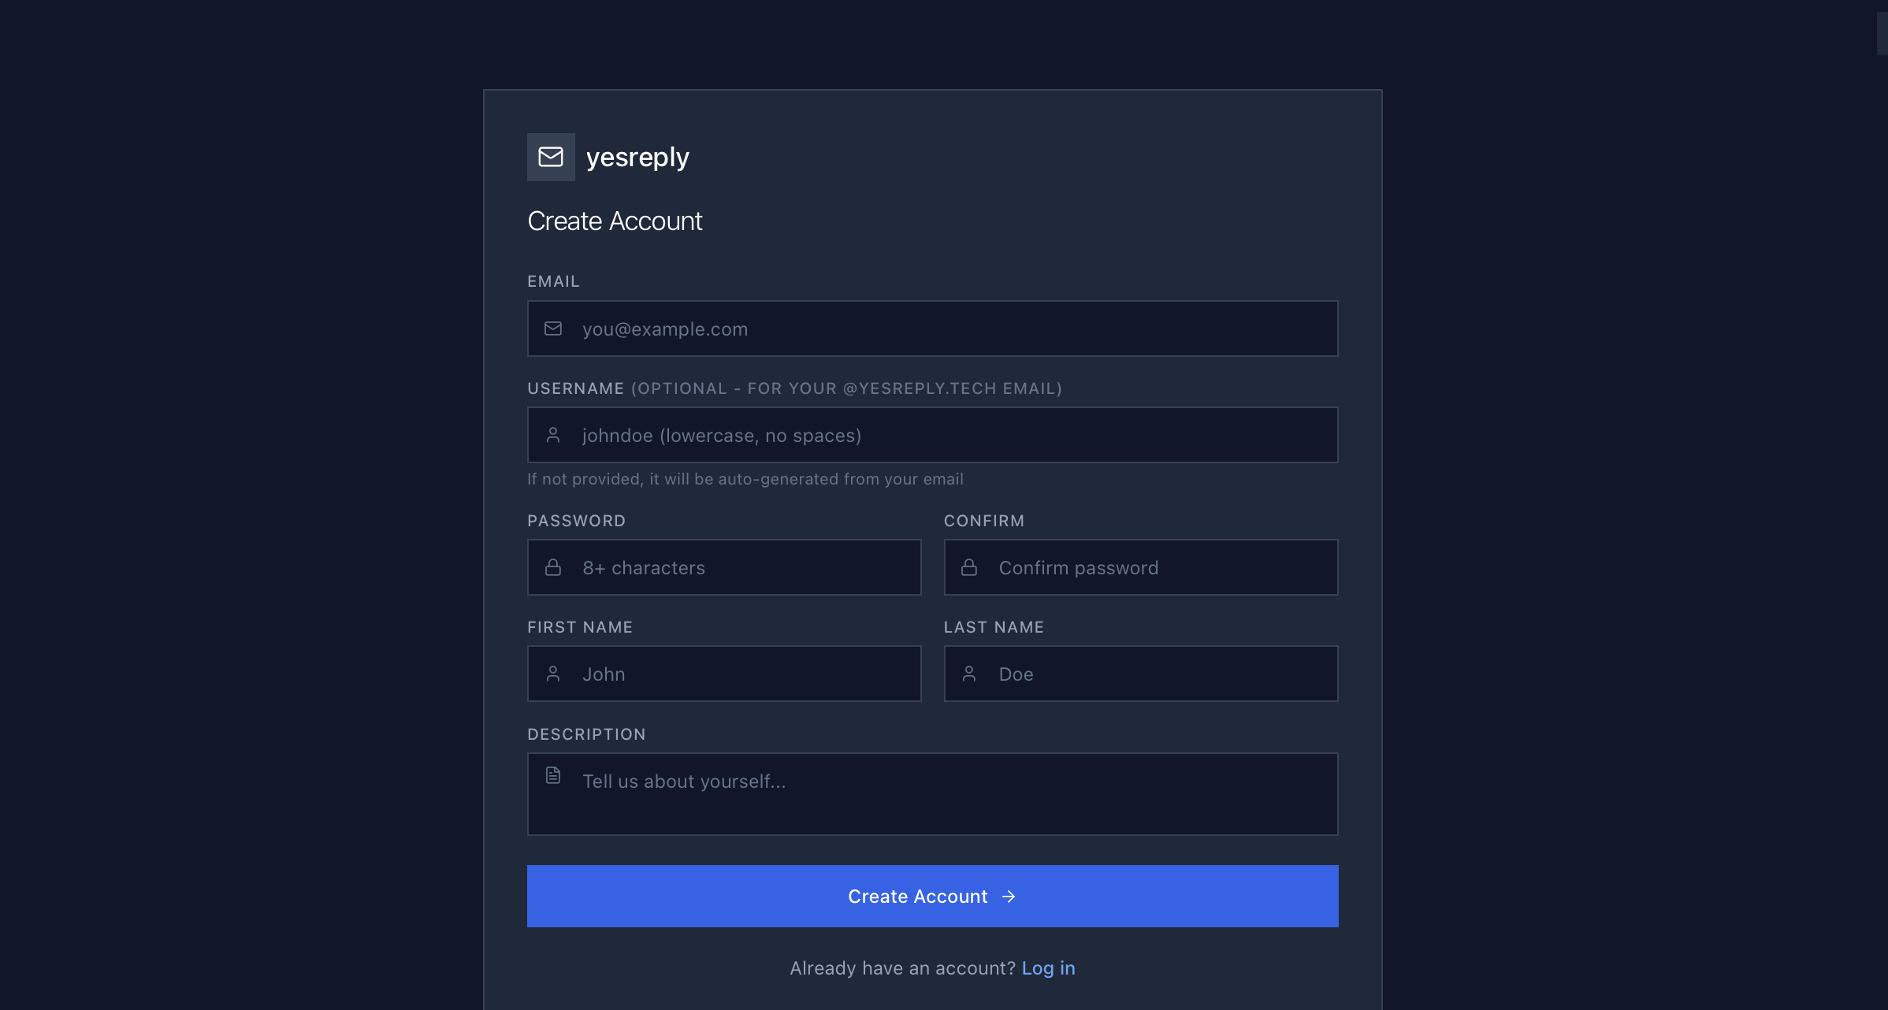Image resolution: width=1888 pixels, height=1010 pixels.
Task: Open the Log in link
Action: point(1048,968)
